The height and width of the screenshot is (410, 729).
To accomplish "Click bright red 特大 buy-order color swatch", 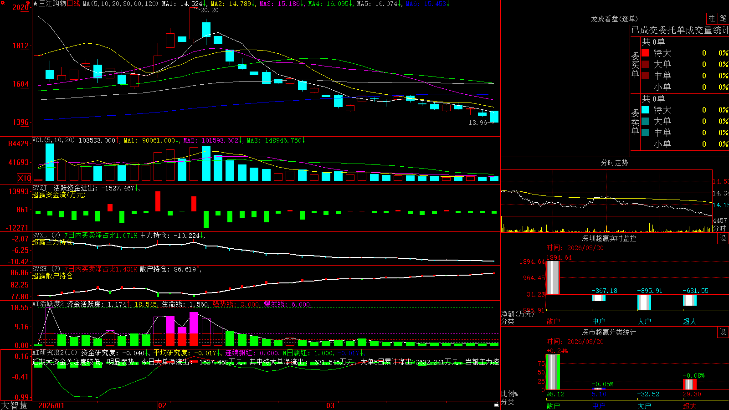I will [x=645, y=53].
